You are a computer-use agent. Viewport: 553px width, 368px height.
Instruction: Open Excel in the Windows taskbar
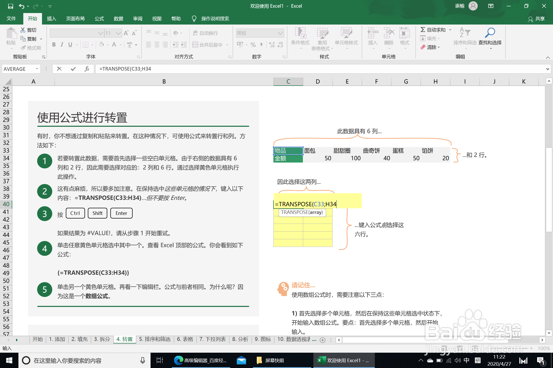pos(344,360)
